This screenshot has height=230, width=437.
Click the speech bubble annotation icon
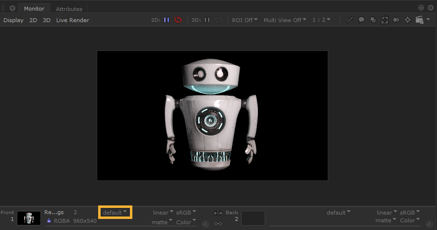coord(361,20)
